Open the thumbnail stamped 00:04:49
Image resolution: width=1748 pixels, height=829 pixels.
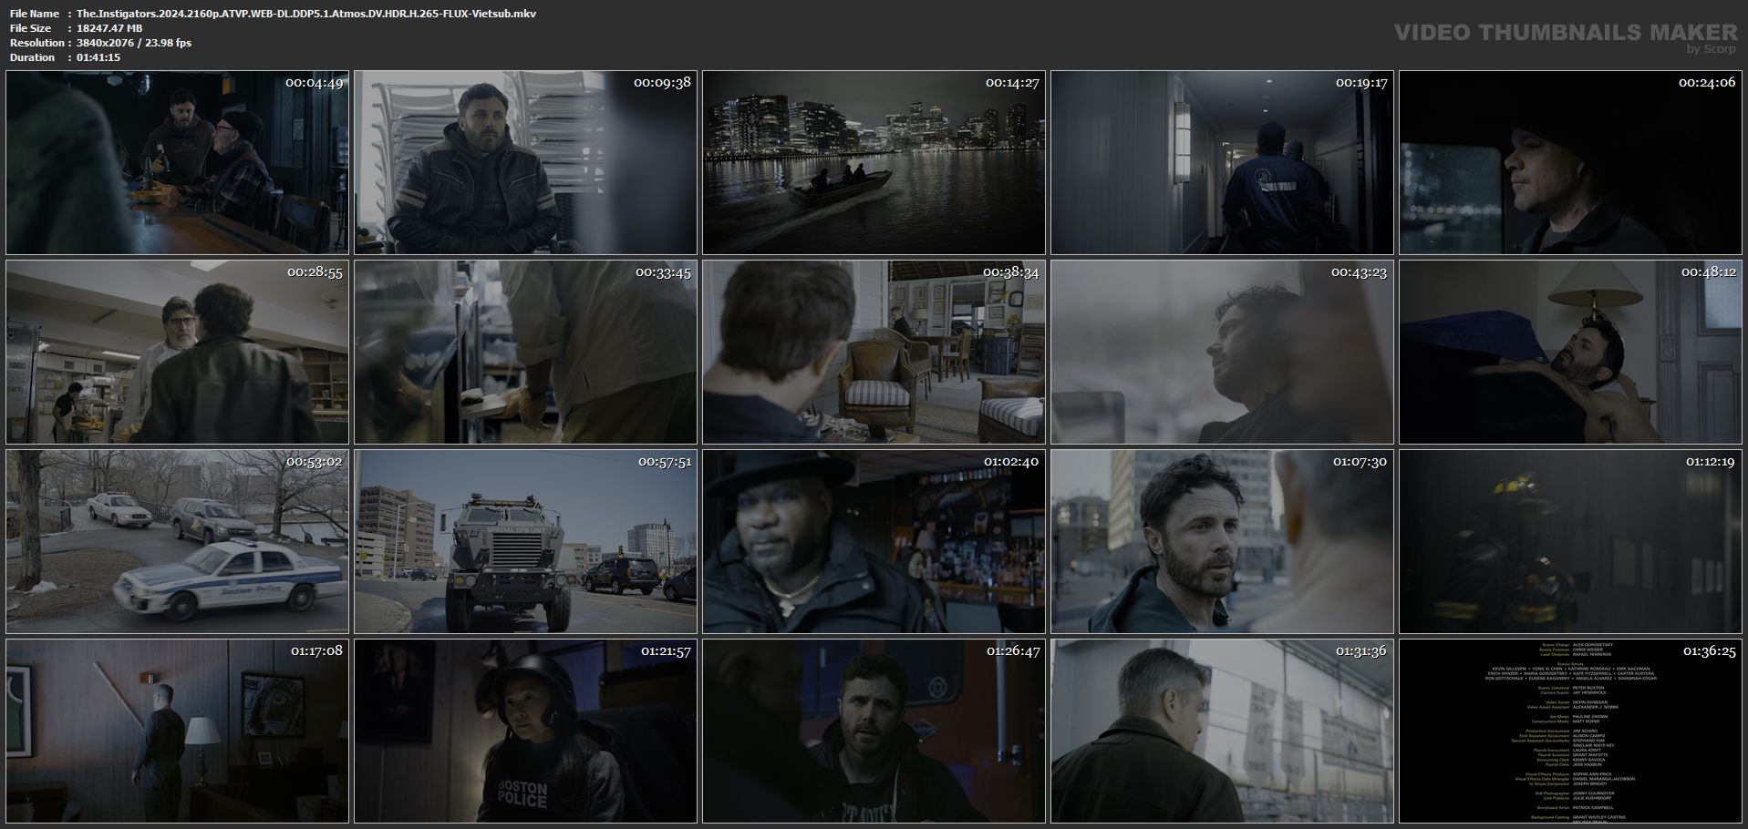point(177,162)
